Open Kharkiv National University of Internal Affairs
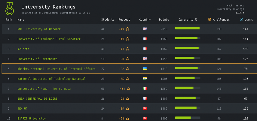Image resolution: width=257 pixels, height=121 pixels. pyautogui.click(x=56, y=69)
